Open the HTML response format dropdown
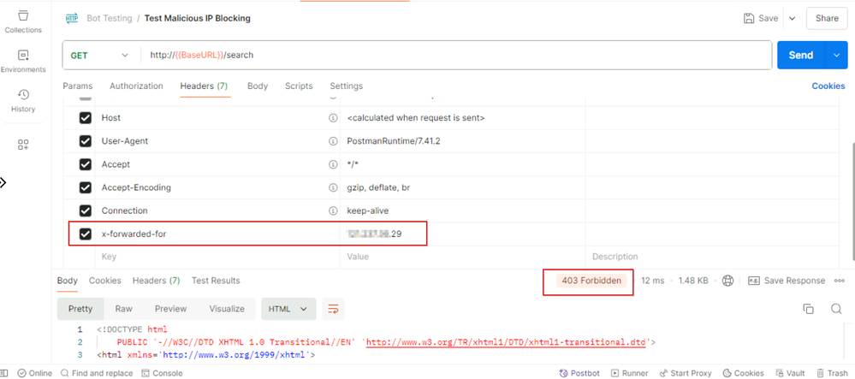The width and height of the screenshot is (855, 379). click(288, 309)
